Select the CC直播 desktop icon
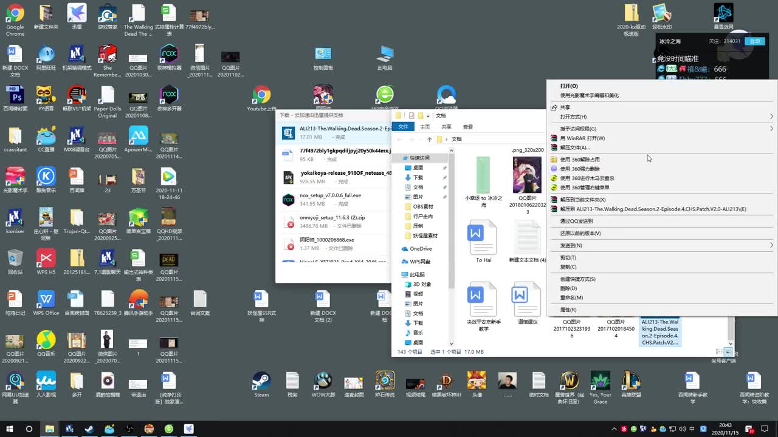The height and width of the screenshot is (437, 778). pyautogui.click(x=46, y=140)
